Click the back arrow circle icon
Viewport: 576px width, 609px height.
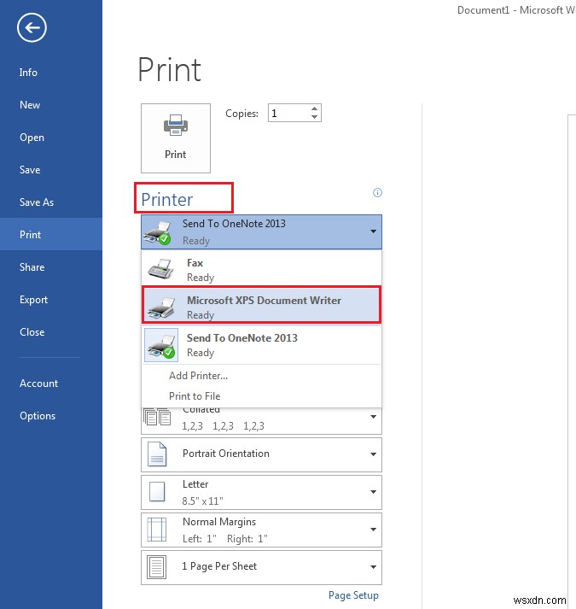tap(32, 27)
